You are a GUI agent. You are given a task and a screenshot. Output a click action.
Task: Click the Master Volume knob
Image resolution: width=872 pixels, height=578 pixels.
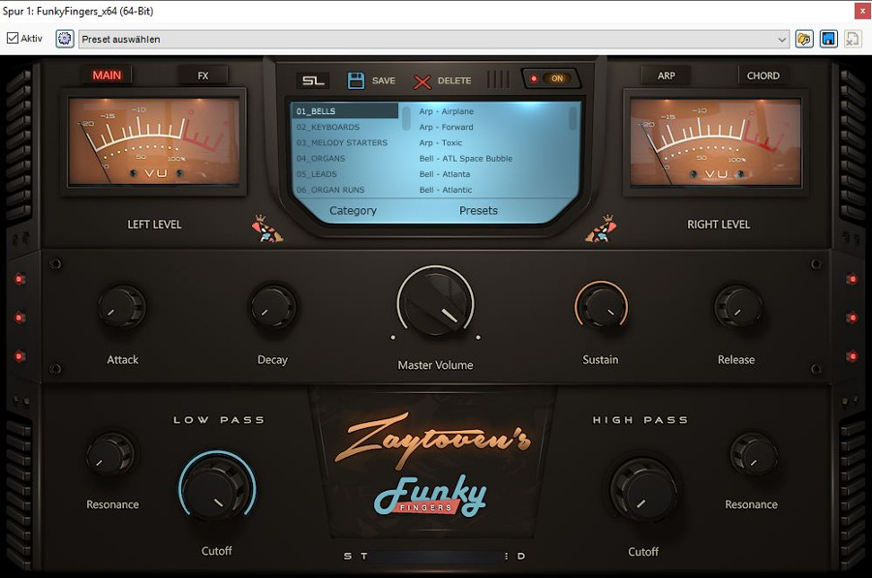435,303
